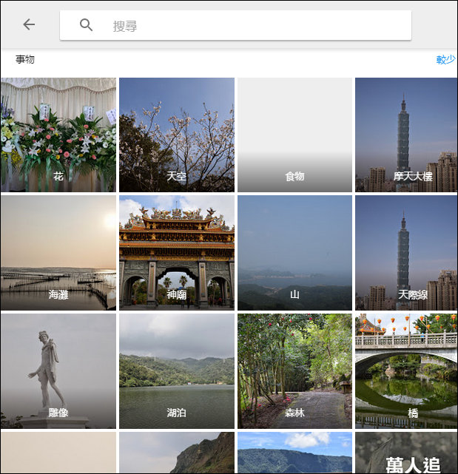Open the 神廟 temple category thumbnail
Viewport: 458px width, 474px height.
tap(177, 253)
